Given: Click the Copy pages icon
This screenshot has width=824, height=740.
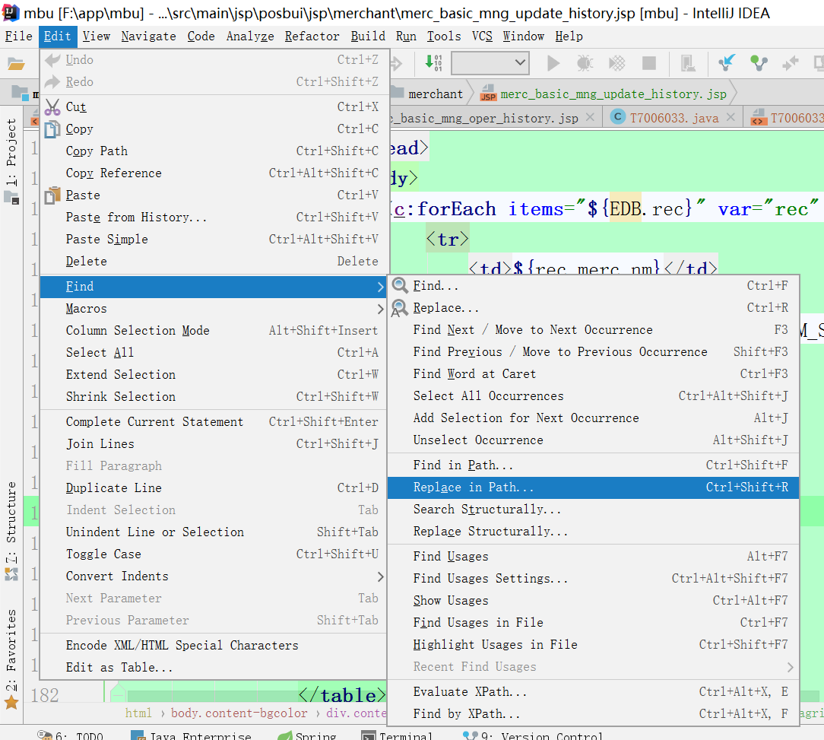Looking at the screenshot, I should click(52, 129).
